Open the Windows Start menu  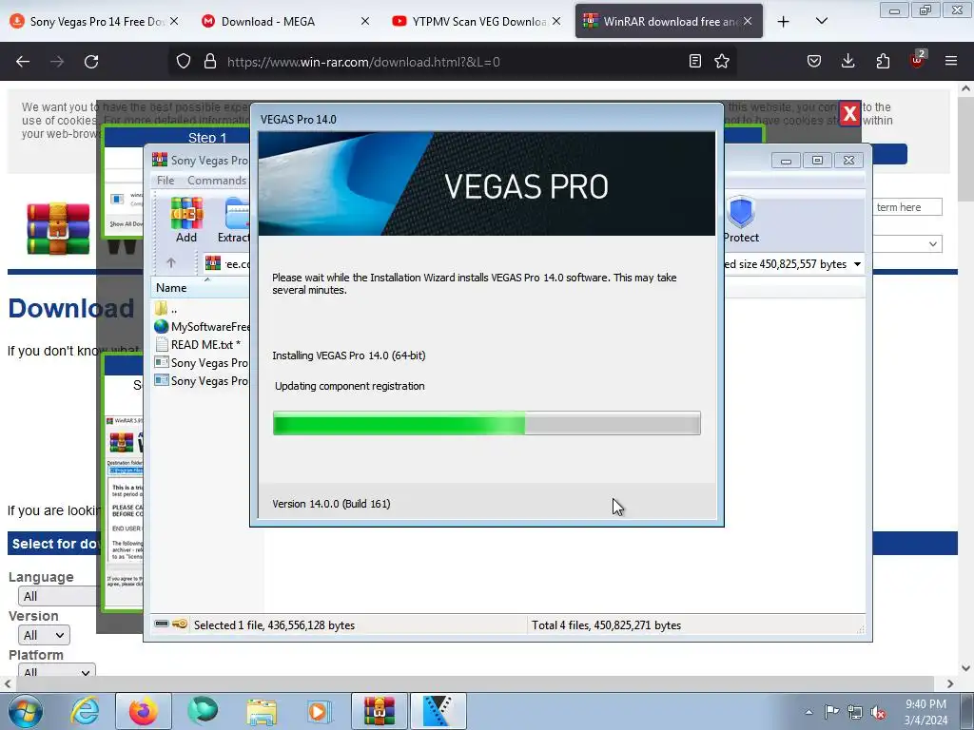pos(25,711)
